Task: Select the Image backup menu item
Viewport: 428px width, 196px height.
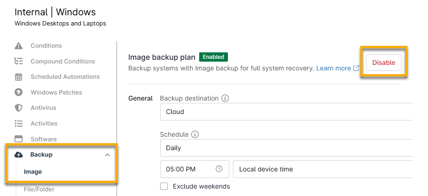Action: (x=33, y=172)
